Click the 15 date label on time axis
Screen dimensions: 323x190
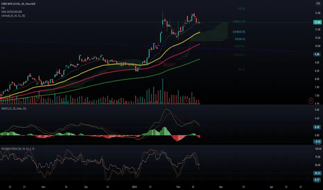[243, 187]
